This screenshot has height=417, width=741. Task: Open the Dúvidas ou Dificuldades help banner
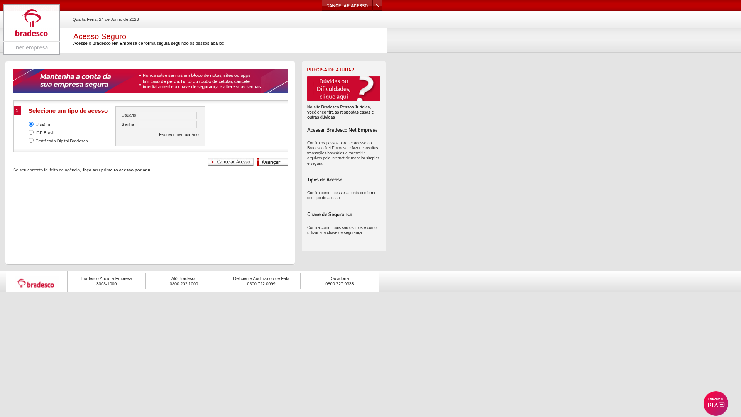343,88
